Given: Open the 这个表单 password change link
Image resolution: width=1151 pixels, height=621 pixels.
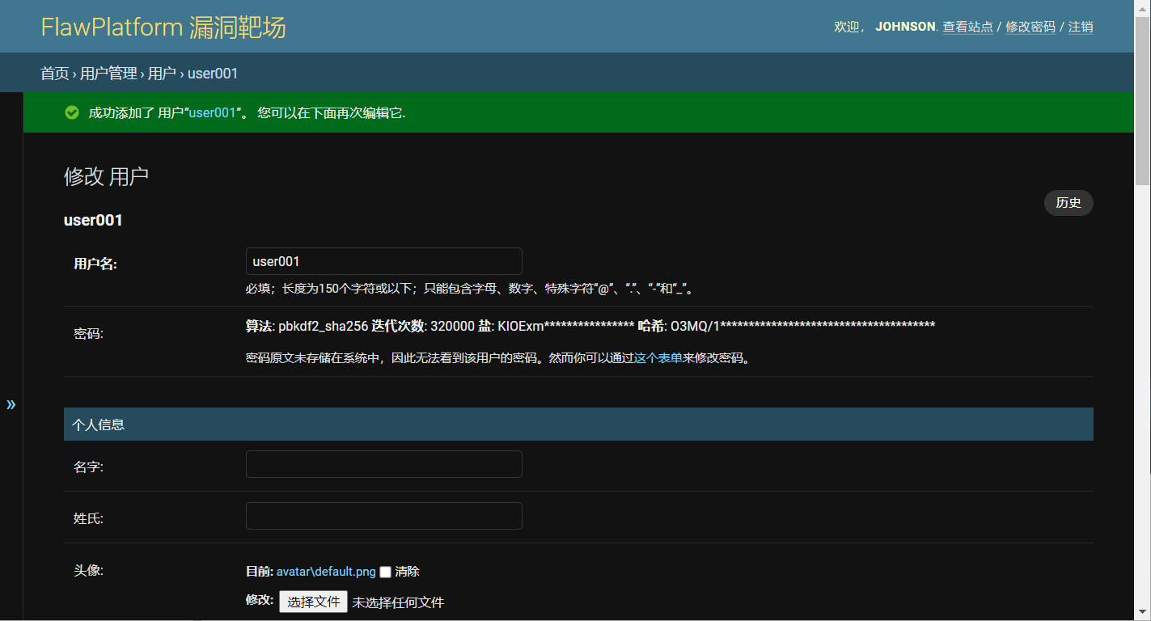Looking at the screenshot, I should click(658, 357).
